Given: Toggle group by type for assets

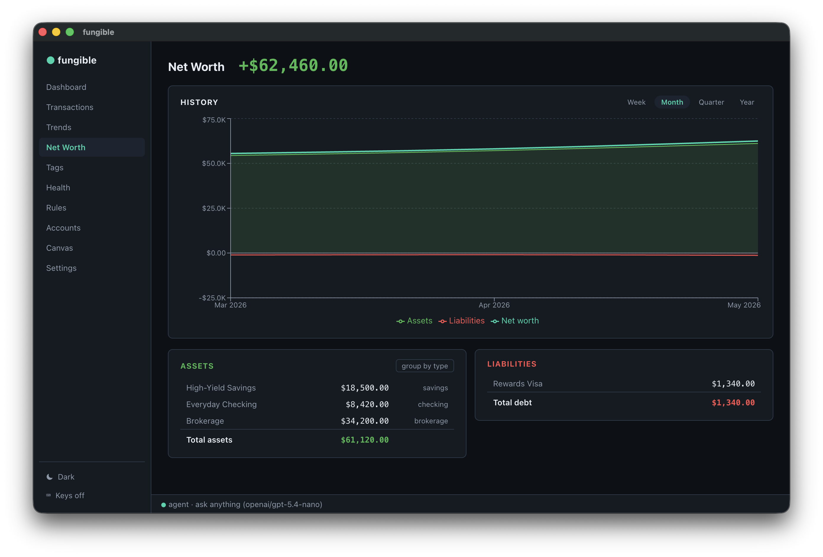Looking at the screenshot, I should (x=425, y=366).
